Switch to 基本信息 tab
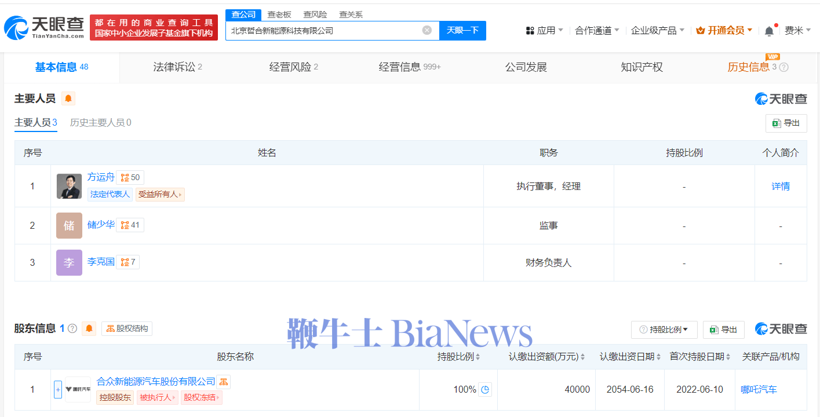Viewport: 820px width, 417px height. point(61,67)
